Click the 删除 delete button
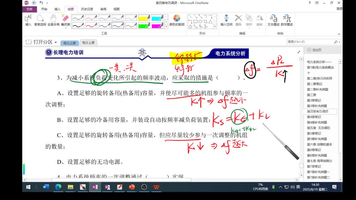This screenshot has width=356, height=200. point(238,21)
